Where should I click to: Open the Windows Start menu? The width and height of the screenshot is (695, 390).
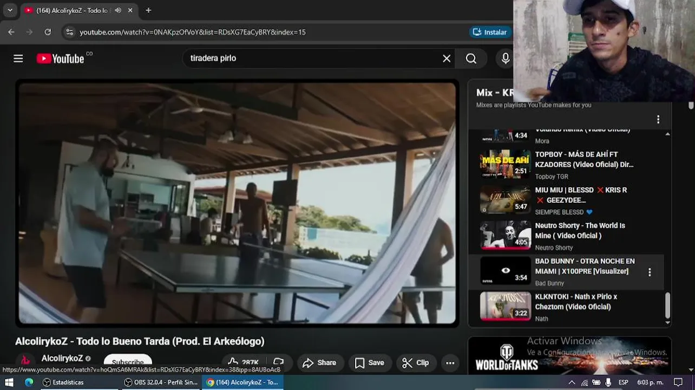(x=9, y=382)
